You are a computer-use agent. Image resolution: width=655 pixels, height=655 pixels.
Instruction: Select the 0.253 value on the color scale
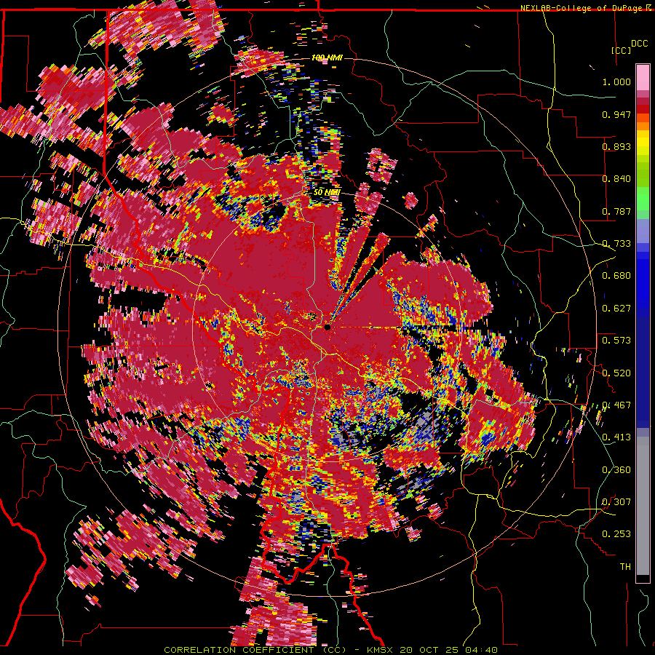point(616,534)
